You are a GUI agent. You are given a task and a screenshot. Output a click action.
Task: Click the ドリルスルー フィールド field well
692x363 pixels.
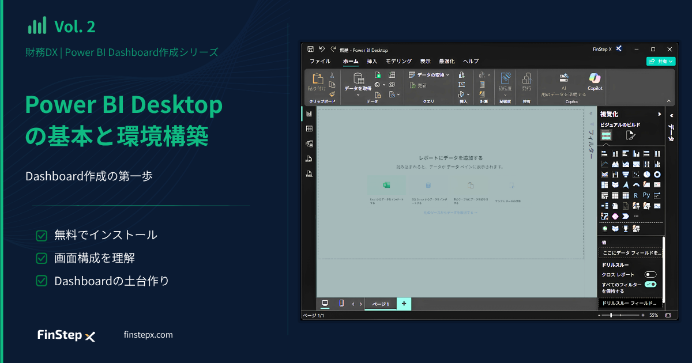(631, 302)
